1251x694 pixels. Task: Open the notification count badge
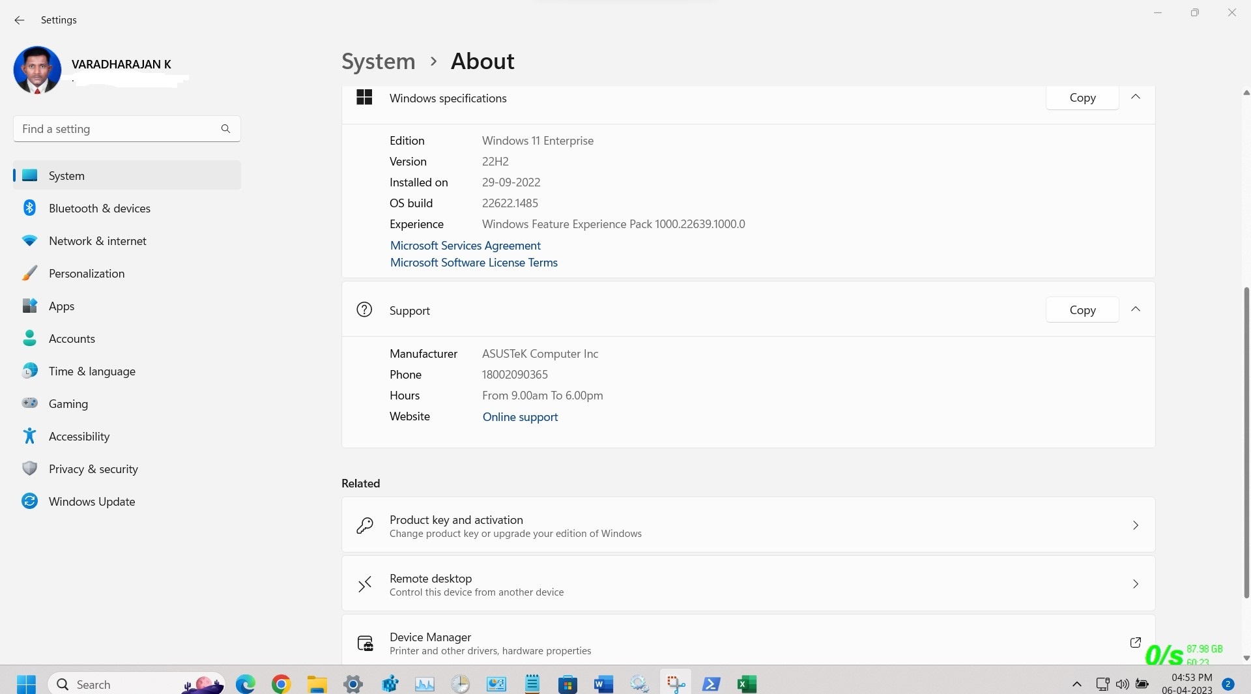point(1228,684)
